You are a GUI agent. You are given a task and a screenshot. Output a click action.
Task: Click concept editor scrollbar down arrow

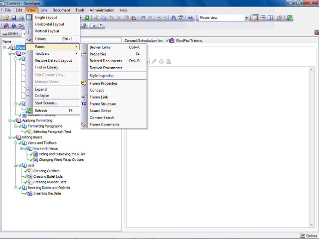[312, 225]
